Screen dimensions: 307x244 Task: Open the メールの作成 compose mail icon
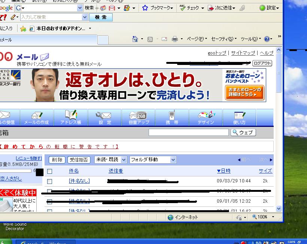(37, 117)
